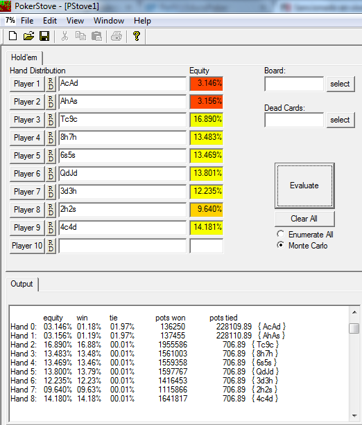Click the RD button for Player 9
362x425 pixels.
(51, 228)
